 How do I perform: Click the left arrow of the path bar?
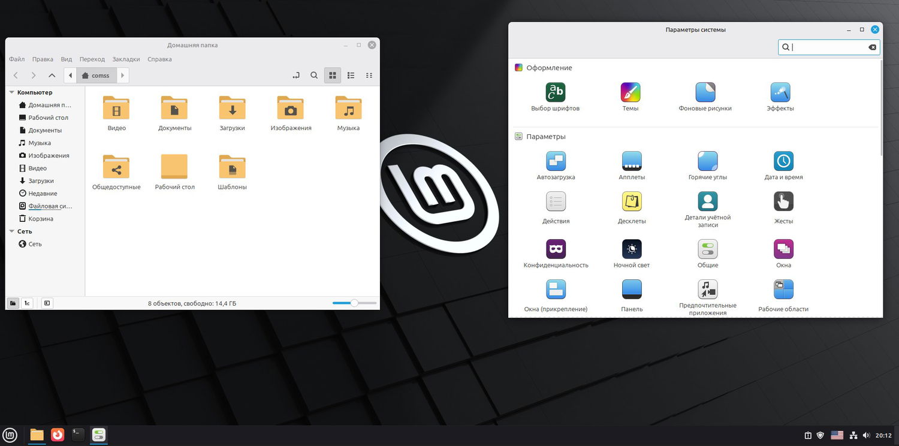pyautogui.click(x=70, y=76)
